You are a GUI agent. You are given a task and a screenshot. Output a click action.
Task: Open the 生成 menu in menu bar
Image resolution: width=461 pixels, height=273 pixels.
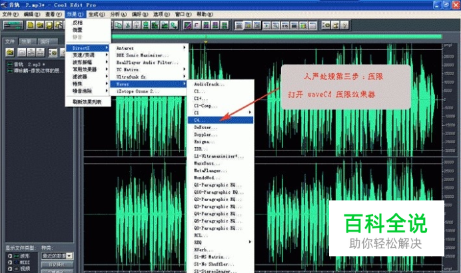click(x=97, y=14)
